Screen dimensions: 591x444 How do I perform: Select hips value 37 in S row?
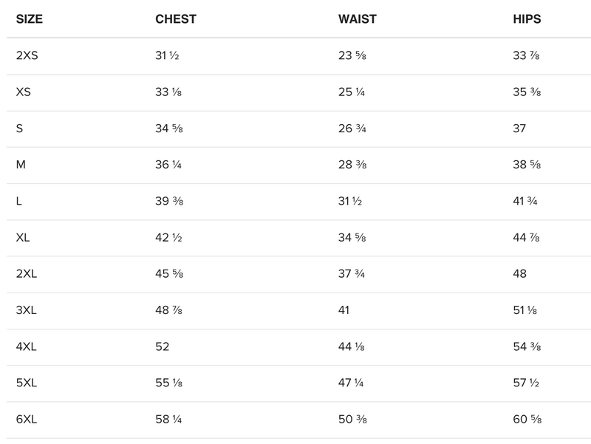[519, 129]
